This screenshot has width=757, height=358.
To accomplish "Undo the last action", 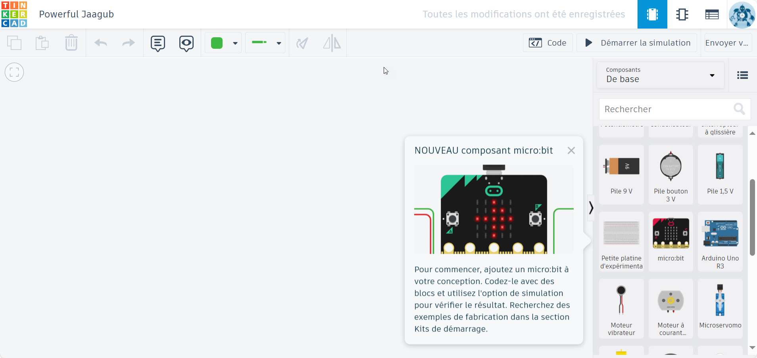I will click(101, 43).
